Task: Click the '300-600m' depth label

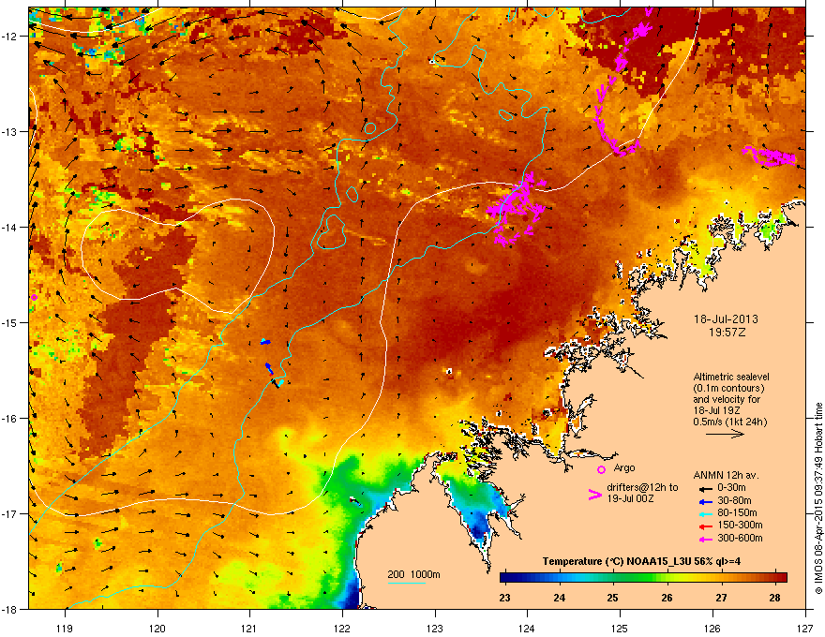Action: pyautogui.click(x=740, y=538)
